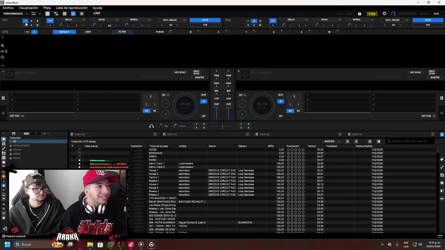Toggle deck 2 quantize Q button

(281, 101)
